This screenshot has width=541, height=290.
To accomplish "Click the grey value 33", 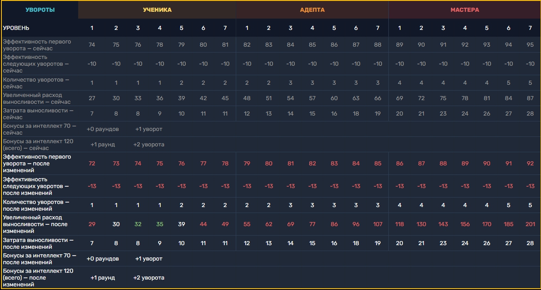I will (x=138, y=98).
